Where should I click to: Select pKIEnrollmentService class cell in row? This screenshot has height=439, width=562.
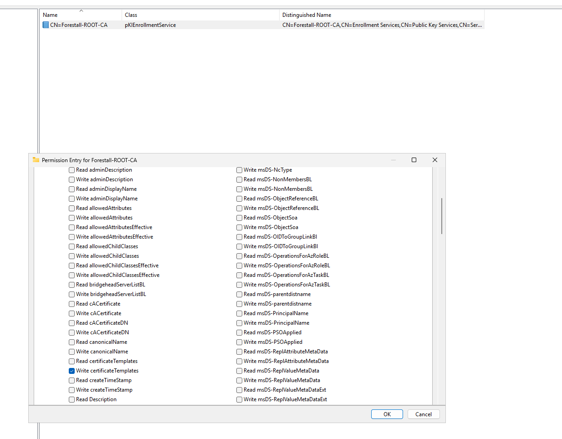[150, 25]
